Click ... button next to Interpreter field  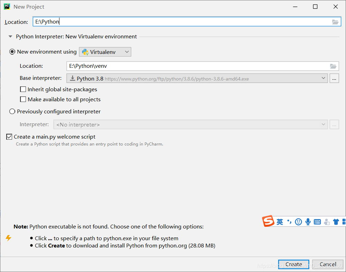pyautogui.click(x=334, y=124)
